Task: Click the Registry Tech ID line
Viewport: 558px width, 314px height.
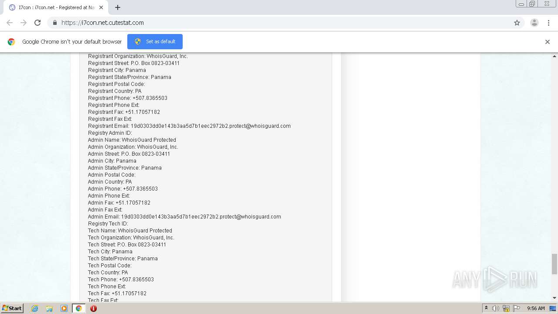Action: [108, 224]
